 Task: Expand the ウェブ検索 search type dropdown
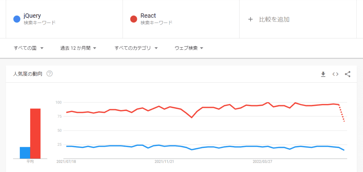click(189, 48)
